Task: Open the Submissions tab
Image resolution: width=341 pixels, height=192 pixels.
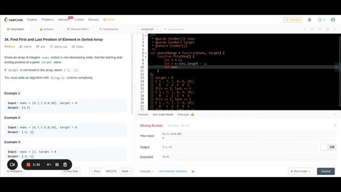Action: (x=109, y=29)
